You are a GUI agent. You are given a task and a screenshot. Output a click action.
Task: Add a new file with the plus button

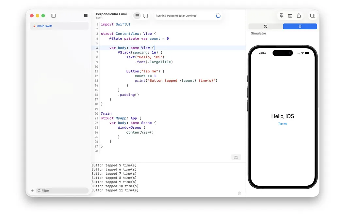[x=32, y=191]
